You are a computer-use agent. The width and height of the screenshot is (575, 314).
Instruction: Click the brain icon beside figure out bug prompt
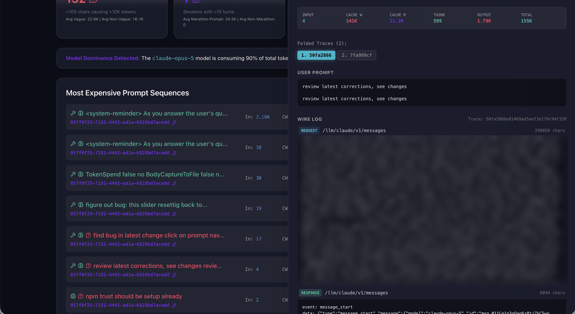[x=81, y=205]
